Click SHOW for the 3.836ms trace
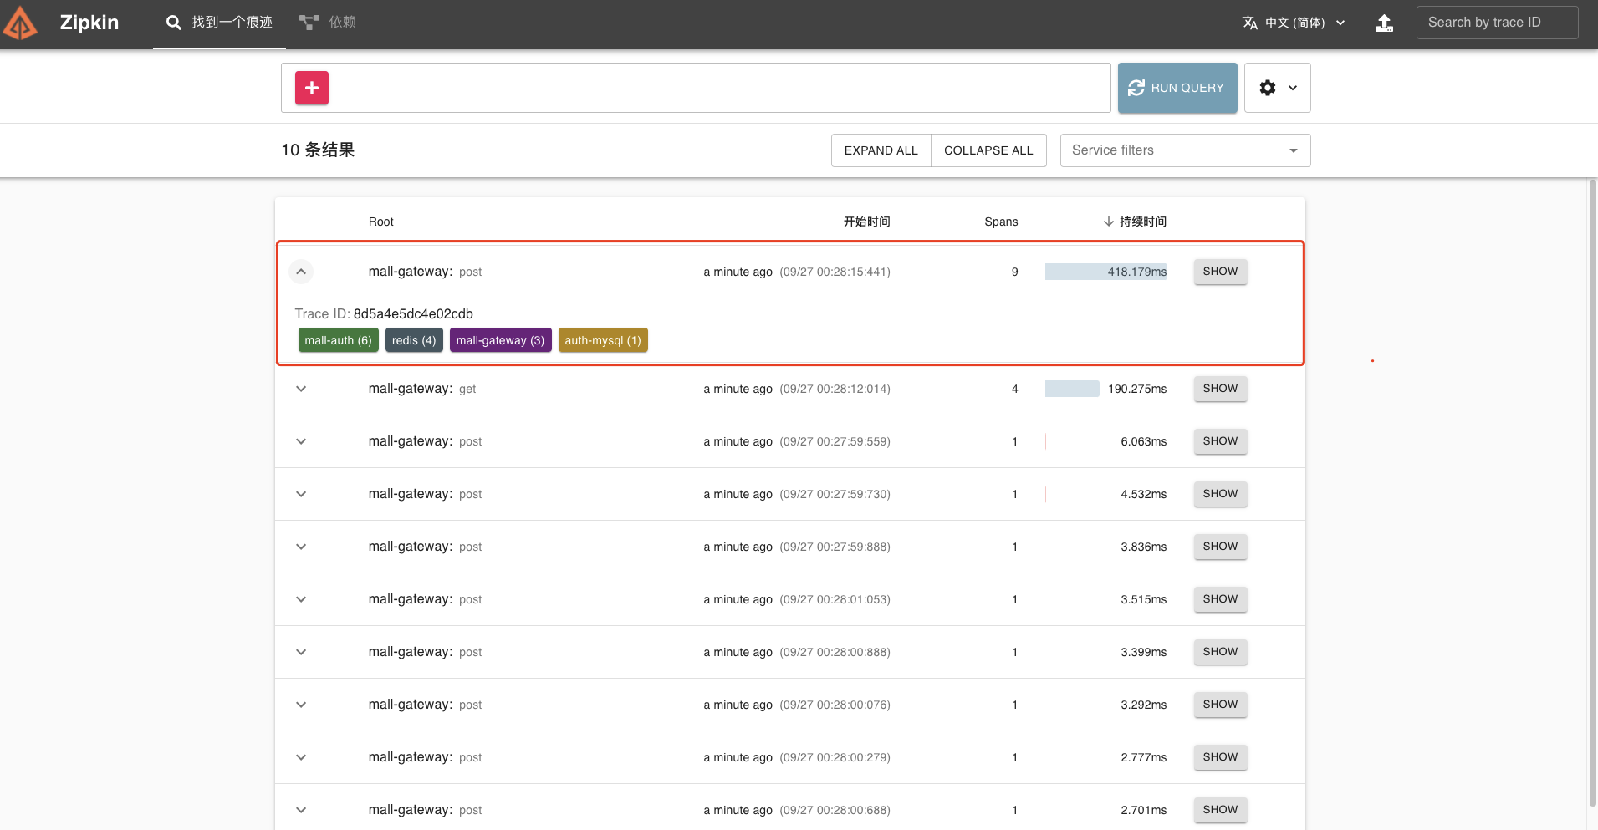The height and width of the screenshot is (830, 1598). tap(1220, 547)
